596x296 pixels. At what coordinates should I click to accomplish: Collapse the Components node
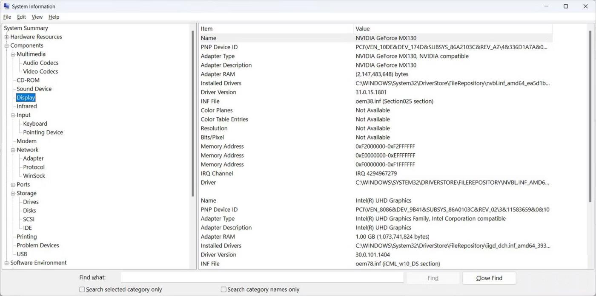(x=6, y=46)
